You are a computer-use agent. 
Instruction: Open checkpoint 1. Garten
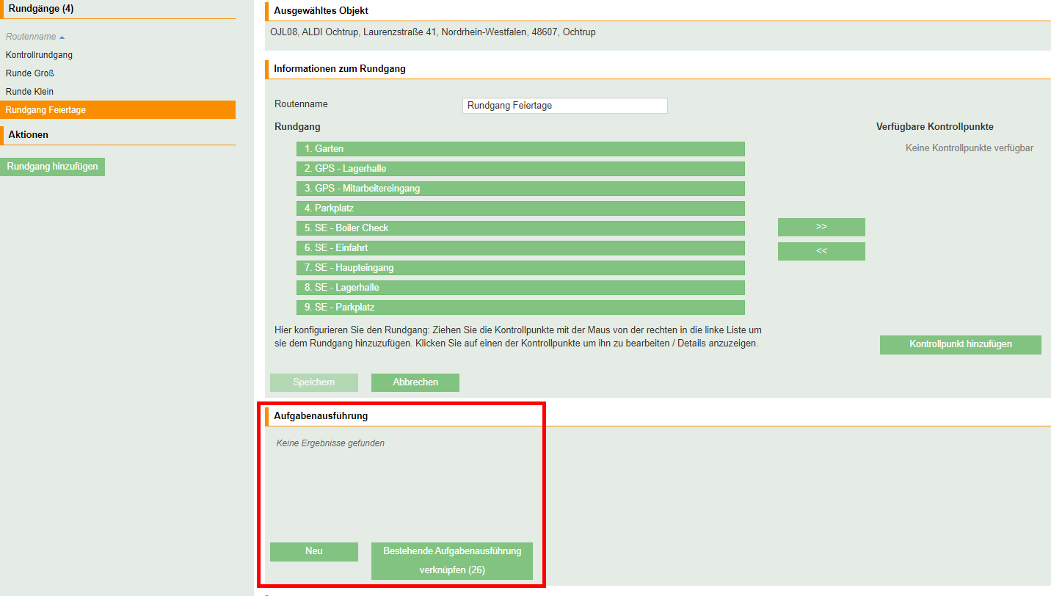coord(520,149)
